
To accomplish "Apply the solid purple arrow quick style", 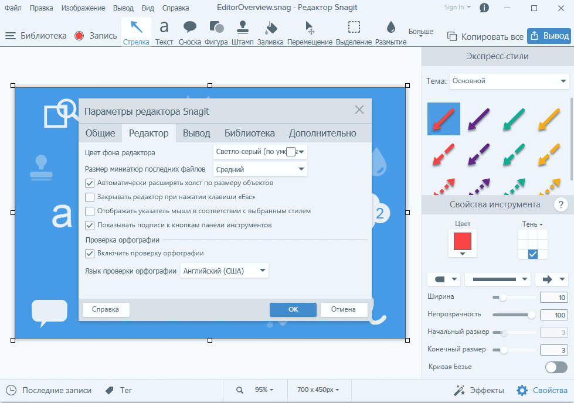I will [x=479, y=119].
